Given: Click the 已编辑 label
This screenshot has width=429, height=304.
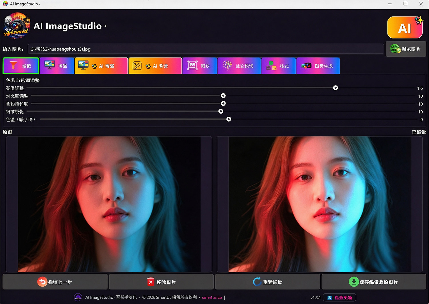Looking at the screenshot, I should tap(419, 132).
